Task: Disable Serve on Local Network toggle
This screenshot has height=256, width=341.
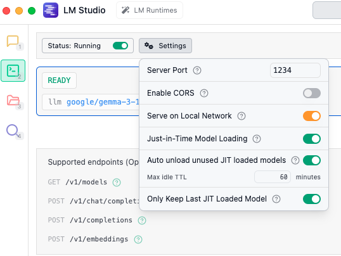Action: coord(312,116)
